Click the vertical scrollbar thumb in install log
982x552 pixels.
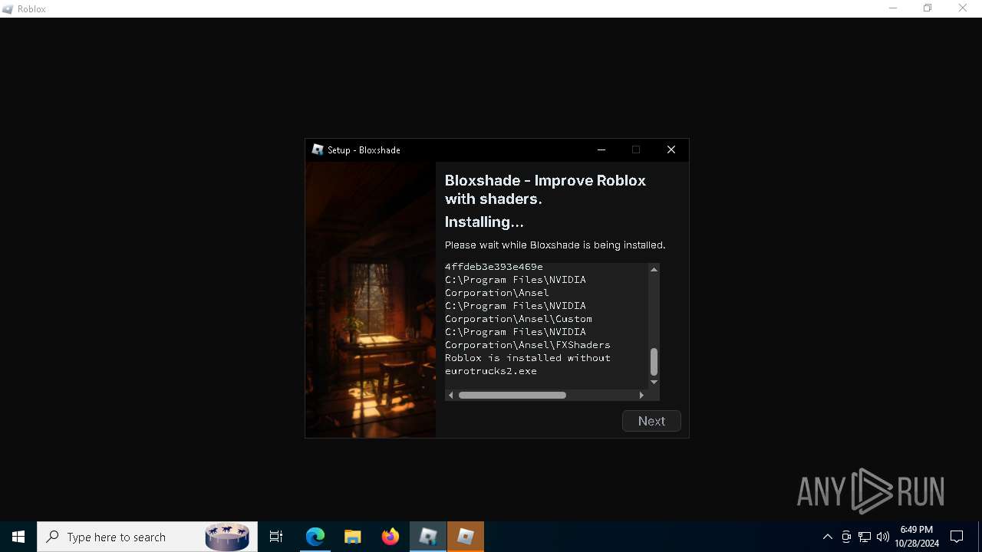[x=654, y=361]
